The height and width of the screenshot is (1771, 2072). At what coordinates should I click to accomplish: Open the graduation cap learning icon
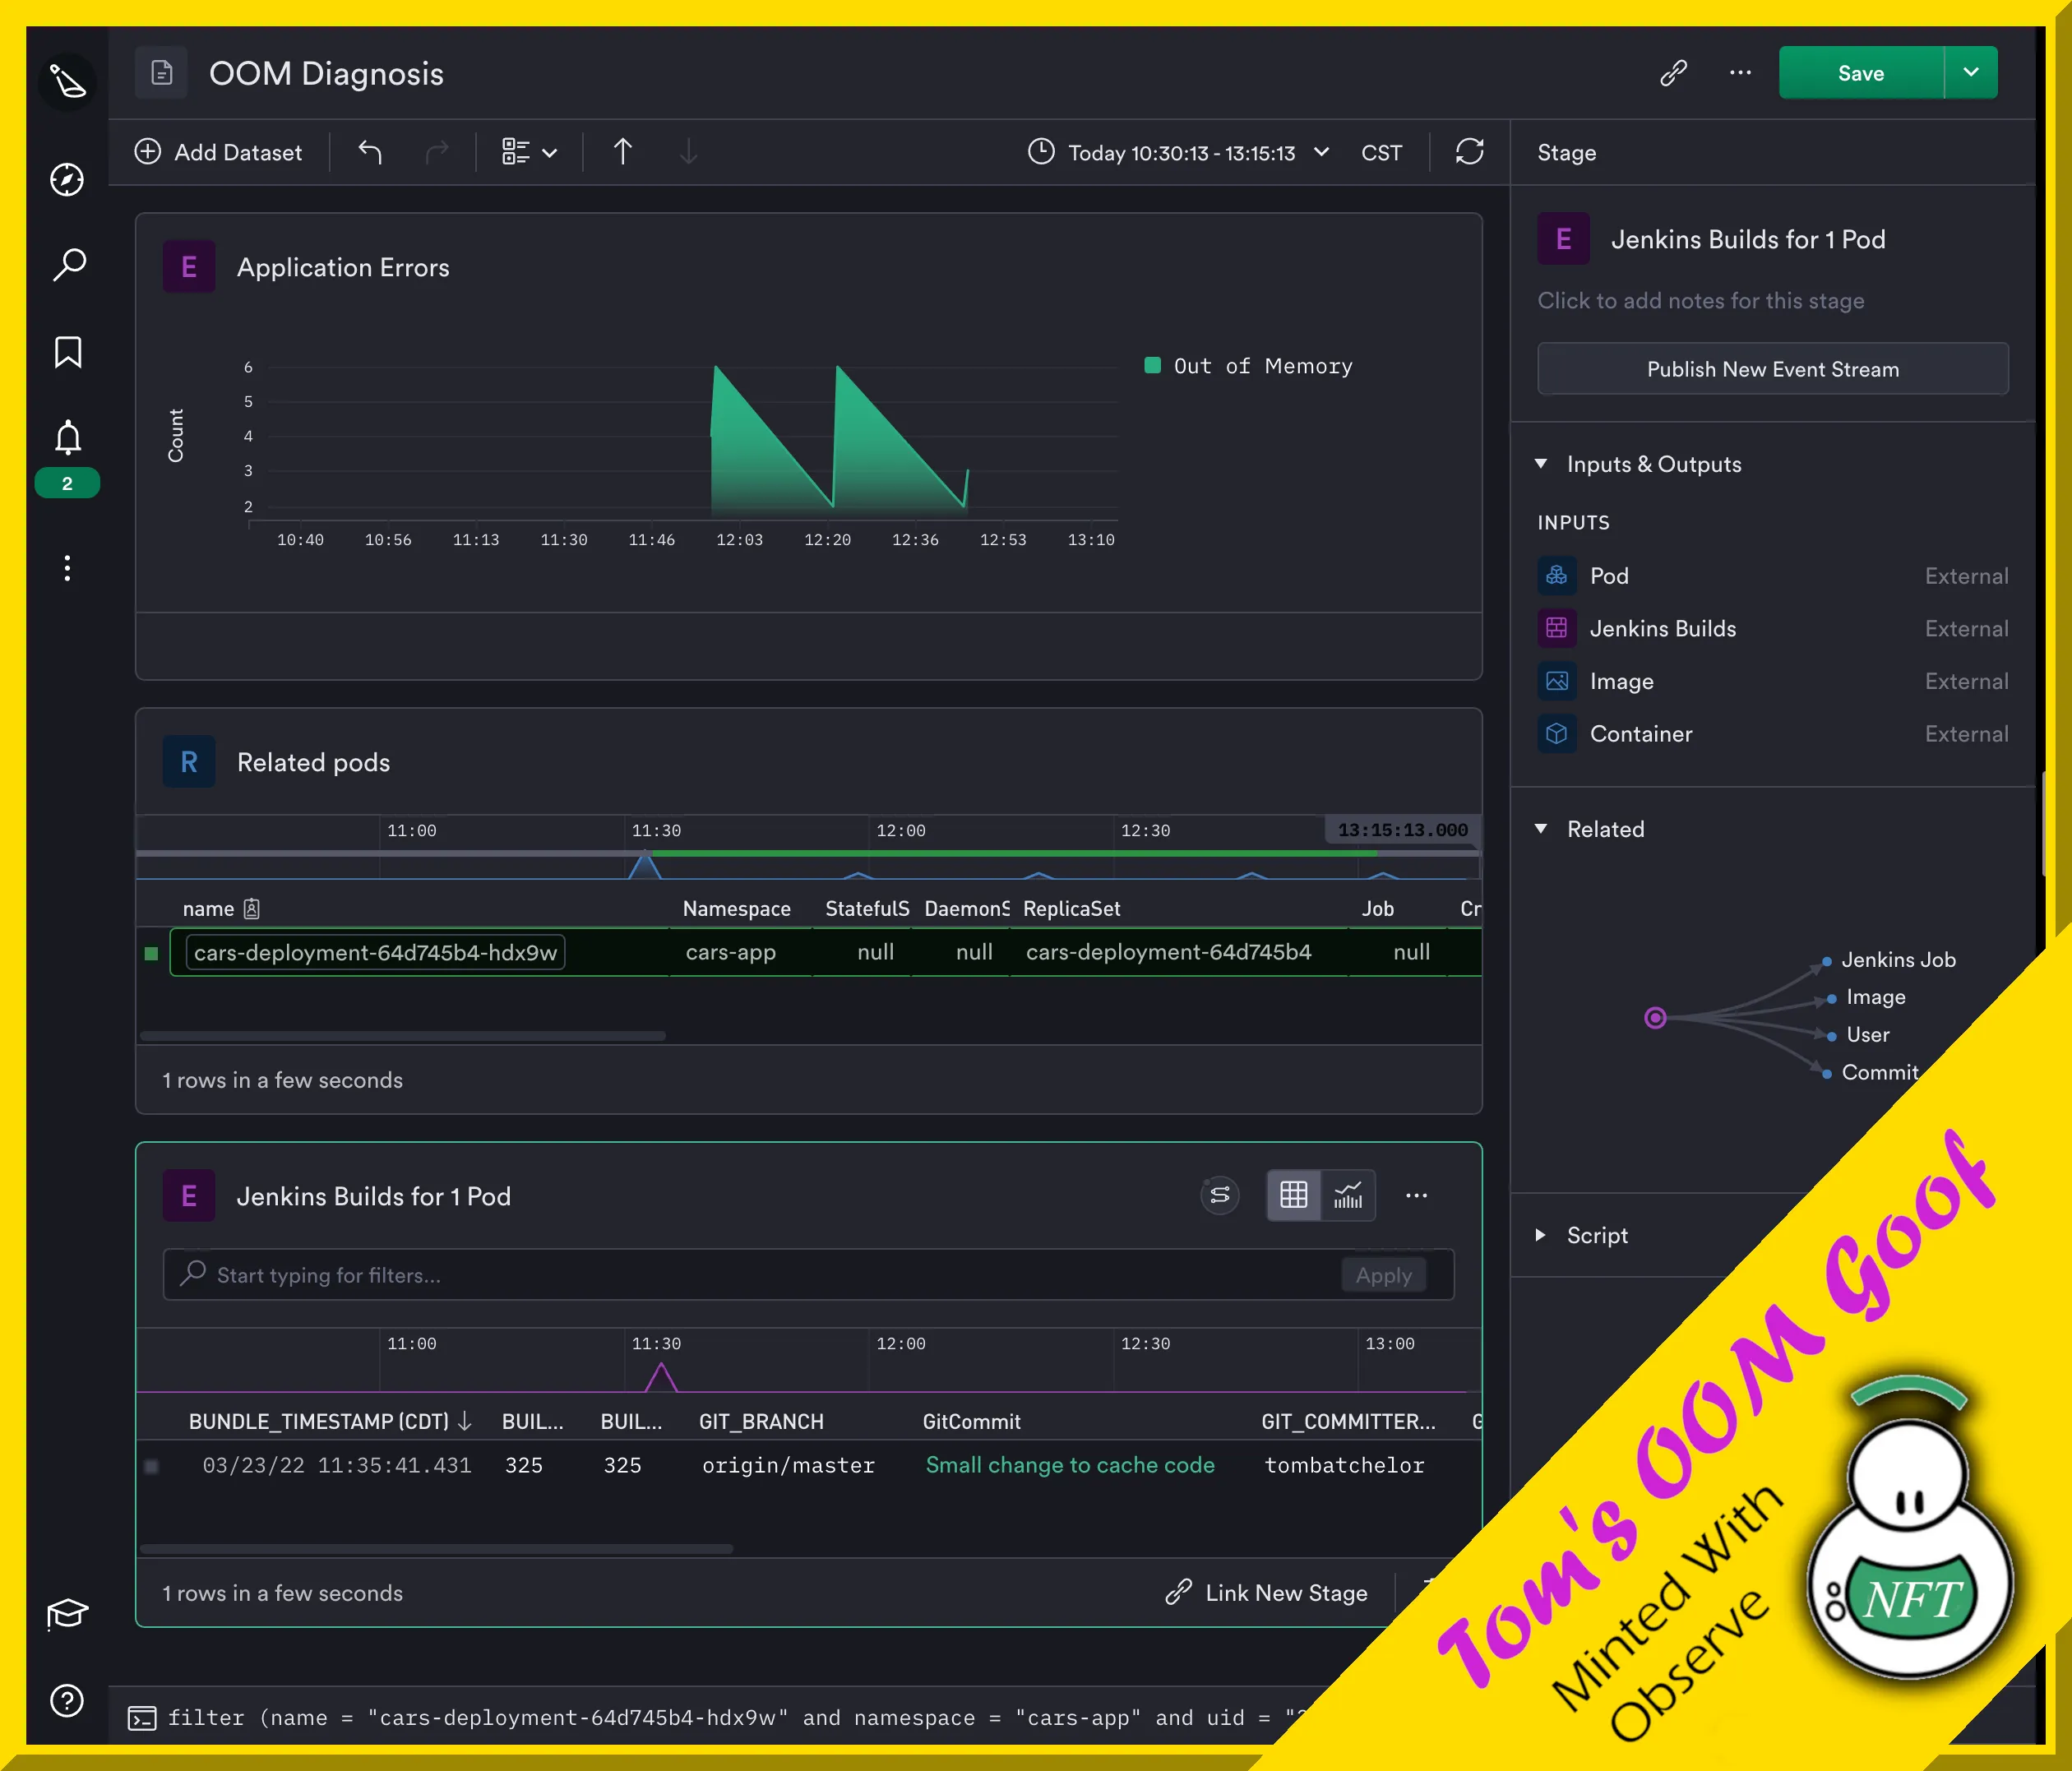(68, 1613)
